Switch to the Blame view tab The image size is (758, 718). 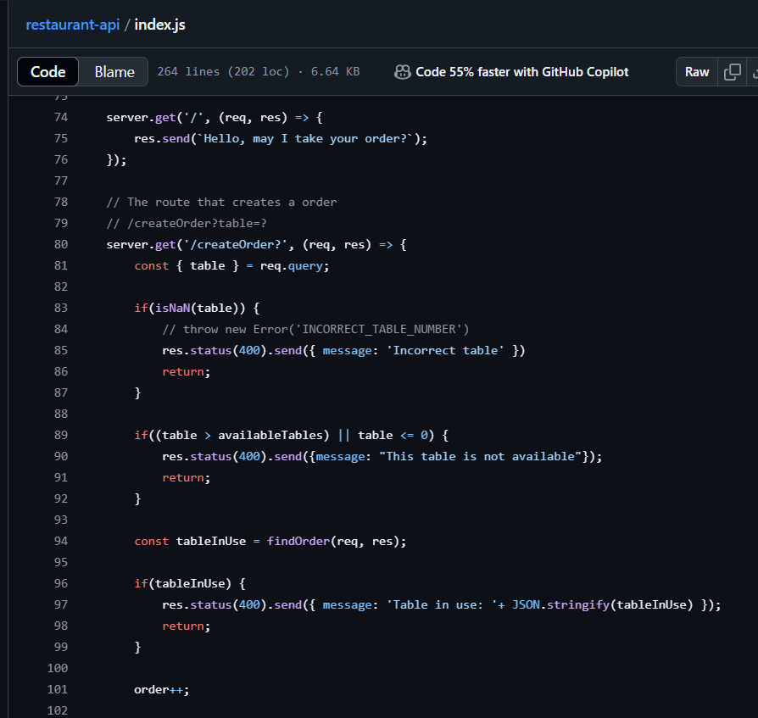(x=114, y=71)
